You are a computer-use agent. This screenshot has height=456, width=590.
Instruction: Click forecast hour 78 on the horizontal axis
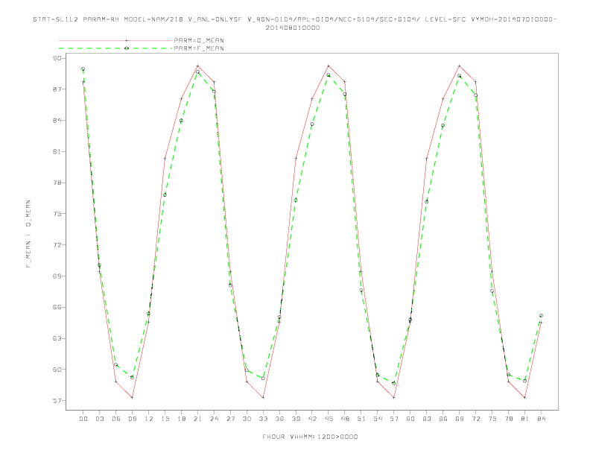point(509,419)
